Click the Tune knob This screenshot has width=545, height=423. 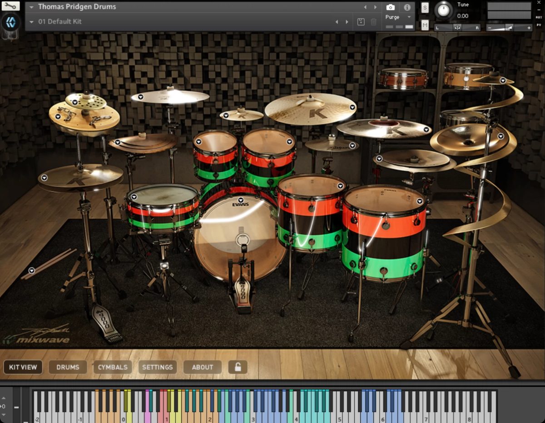(x=444, y=10)
